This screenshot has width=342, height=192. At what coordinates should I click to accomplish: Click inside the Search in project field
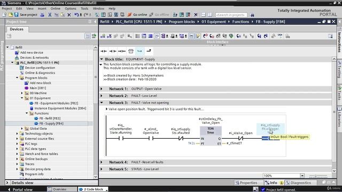(231, 15)
